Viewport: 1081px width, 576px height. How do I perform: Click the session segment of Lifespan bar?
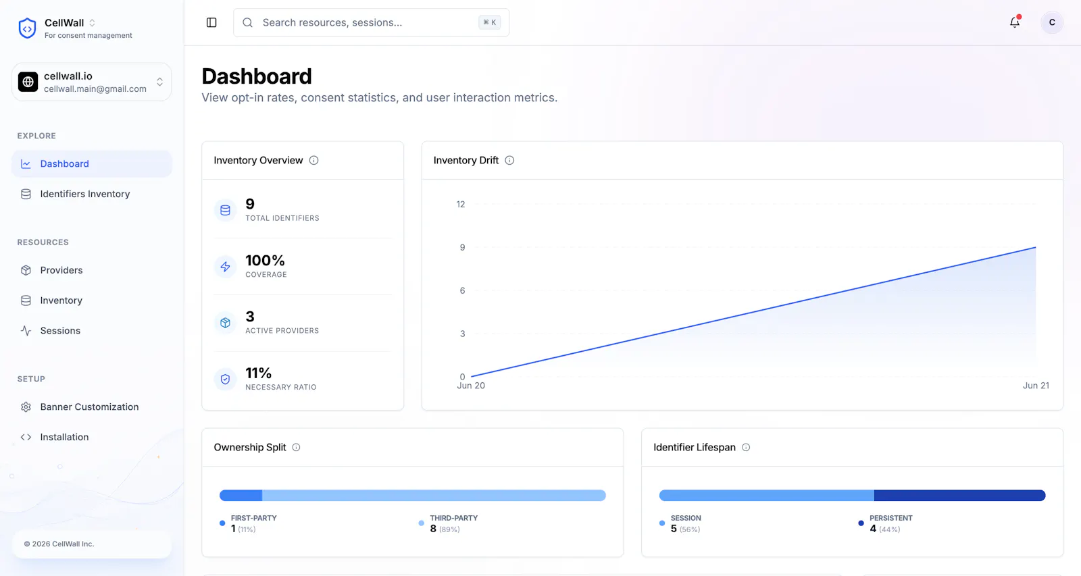pos(767,496)
